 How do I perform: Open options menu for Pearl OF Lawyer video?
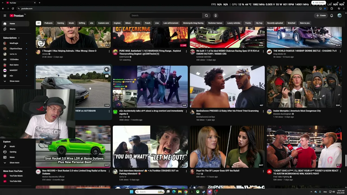[263, 171]
